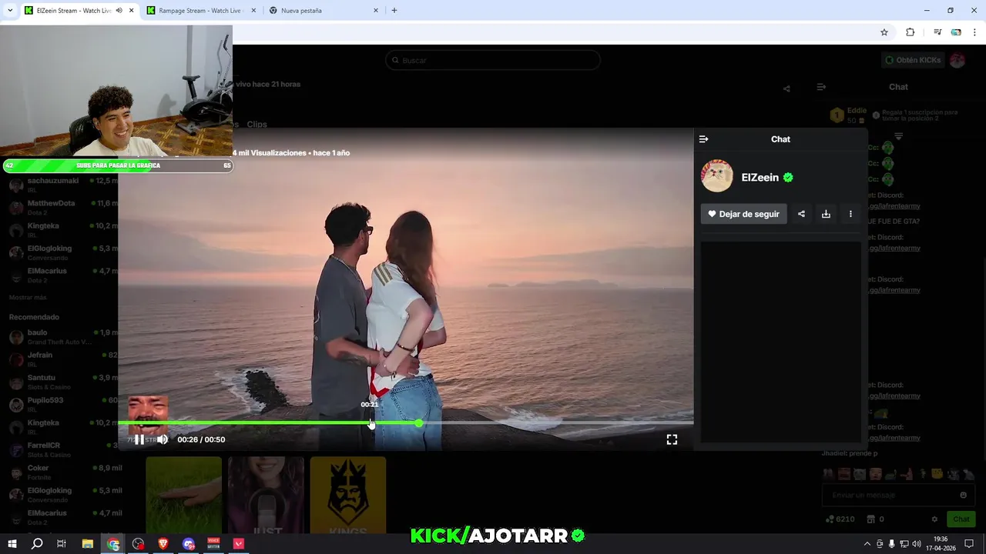This screenshot has height=554, width=986.
Task: Open Discord from the taskbar
Action: (x=189, y=544)
